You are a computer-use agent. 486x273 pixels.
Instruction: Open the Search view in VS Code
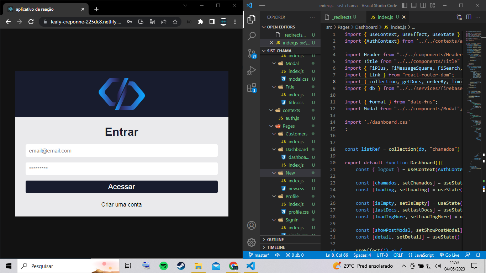(252, 36)
